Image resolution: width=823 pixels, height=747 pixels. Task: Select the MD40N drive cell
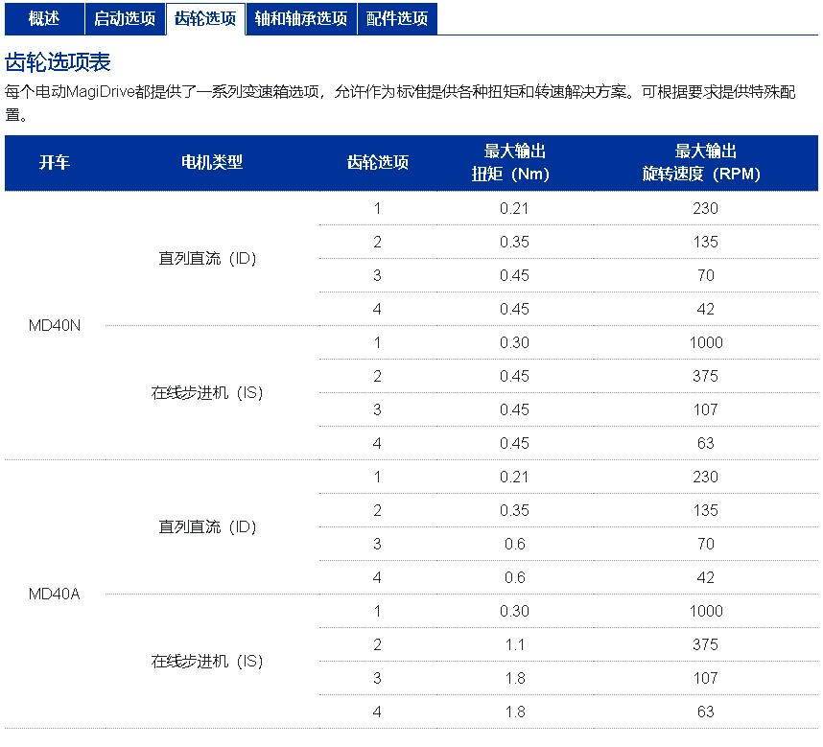pyautogui.click(x=55, y=325)
